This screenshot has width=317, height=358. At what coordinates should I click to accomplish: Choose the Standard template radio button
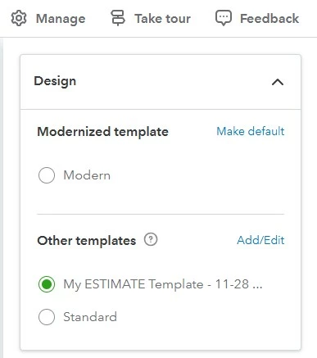pos(47,317)
